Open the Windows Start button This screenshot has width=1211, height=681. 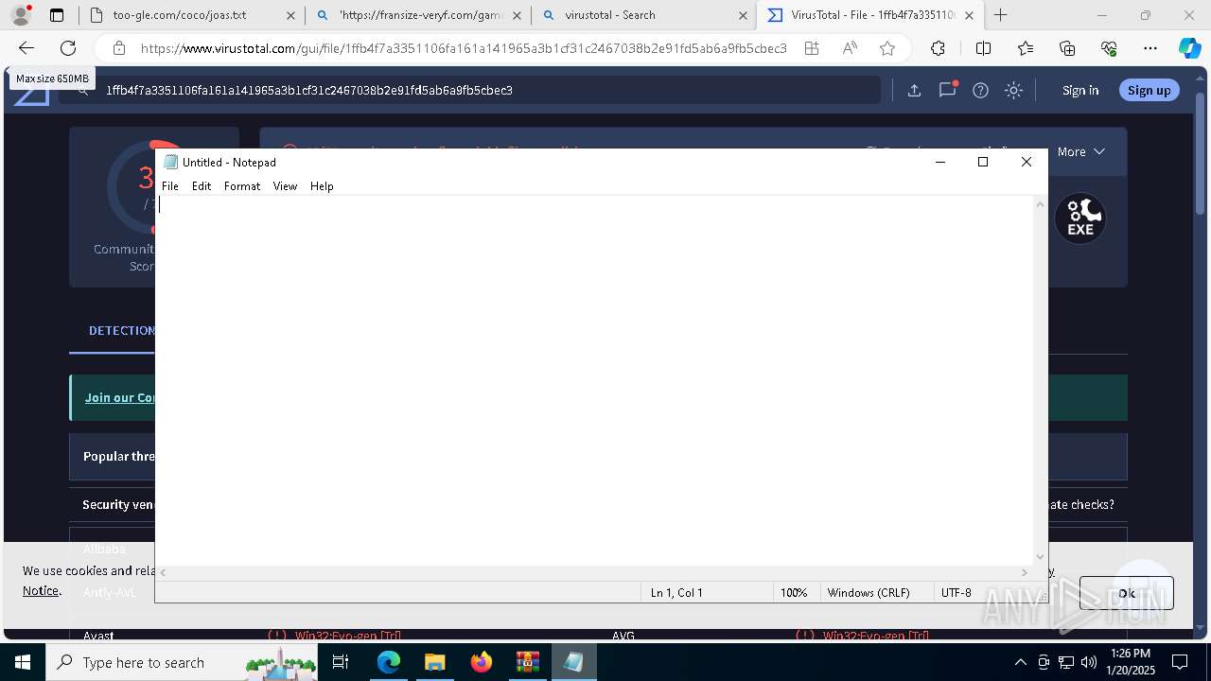point(23,662)
